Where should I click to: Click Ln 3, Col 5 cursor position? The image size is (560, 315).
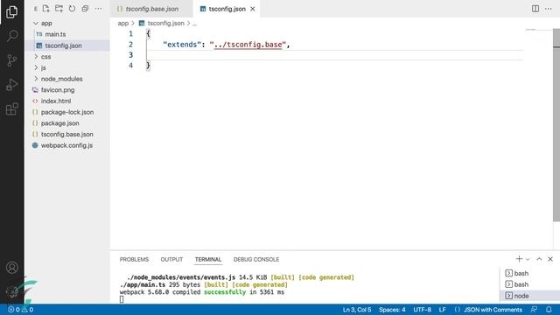point(357,310)
